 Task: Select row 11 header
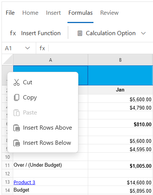8,165
